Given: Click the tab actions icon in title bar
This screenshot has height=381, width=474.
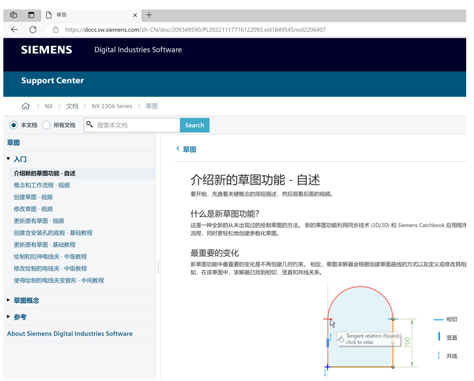Looking at the screenshot, I should (x=31, y=15).
